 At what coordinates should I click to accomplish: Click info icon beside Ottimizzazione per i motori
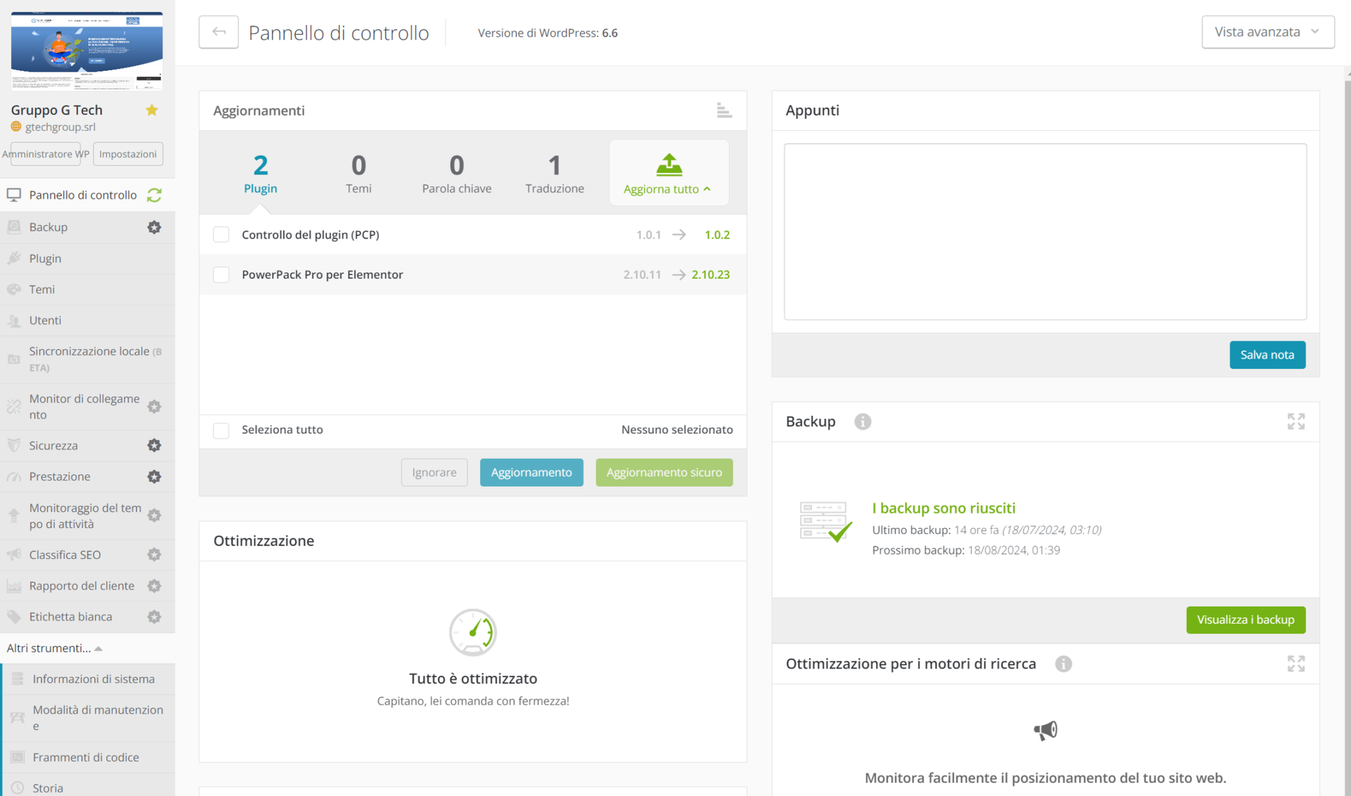(1063, 664)
